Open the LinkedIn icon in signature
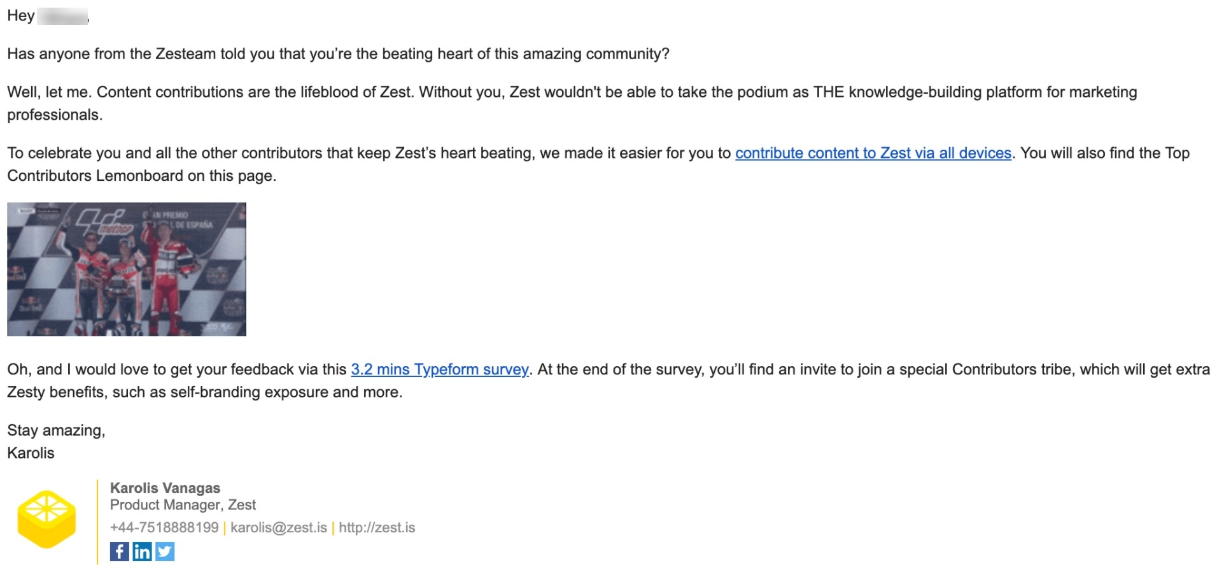Viewport: 1217px width, 568px height. click(142, 551)
